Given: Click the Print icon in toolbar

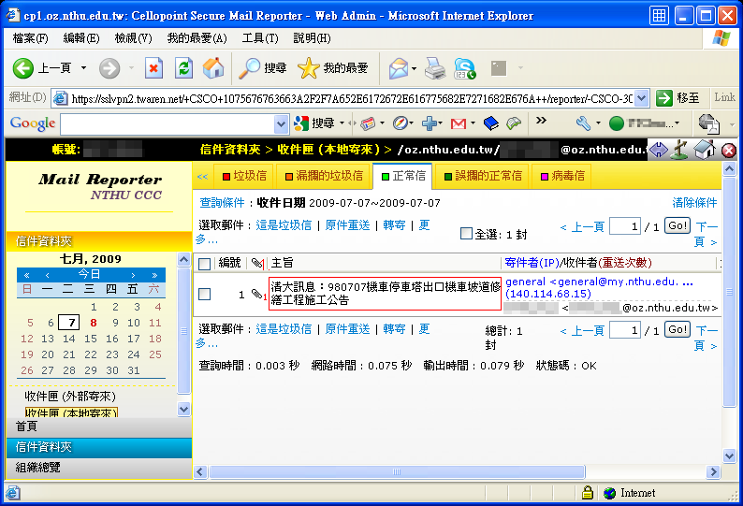Looking at the screenshot, I should tap(435, 68).
